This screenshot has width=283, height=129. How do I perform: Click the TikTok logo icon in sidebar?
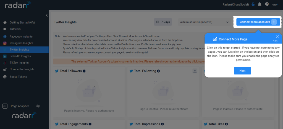tap(5, 63)
